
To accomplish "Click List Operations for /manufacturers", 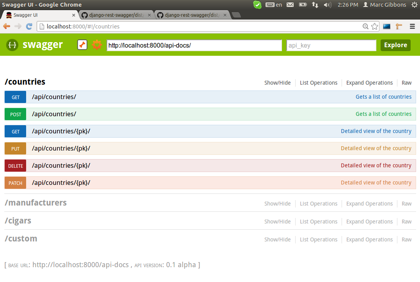I will pyautogui.click(x=319, y=204).
